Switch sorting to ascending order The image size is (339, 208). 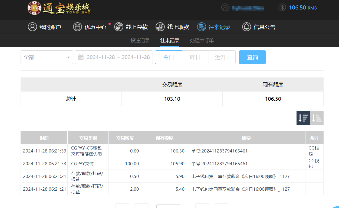tap(317, 118)
